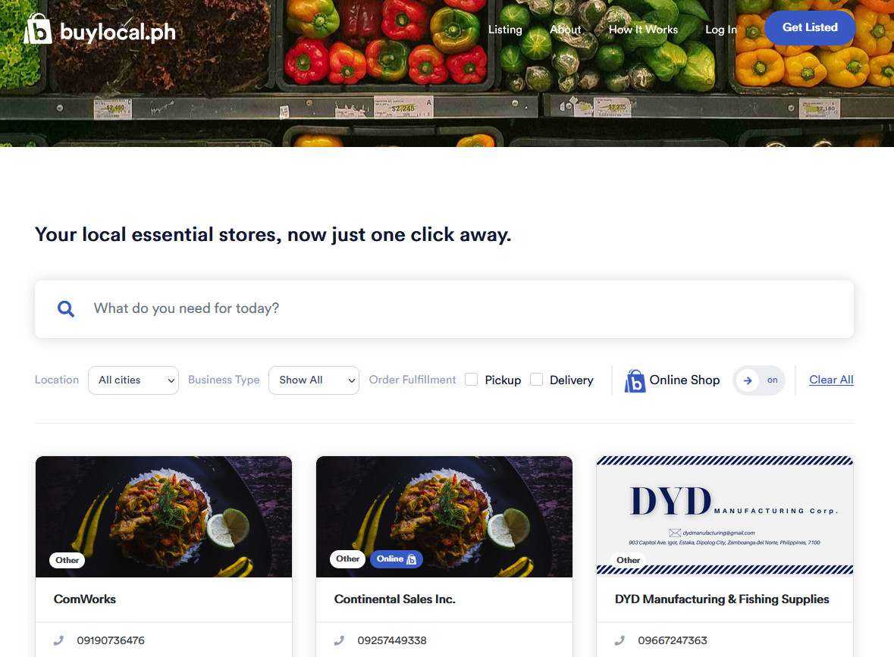894x657 pixels.
Task: Click the phone icon beside 09667247363
Action: pyautogui.click(x=620, y=640)
